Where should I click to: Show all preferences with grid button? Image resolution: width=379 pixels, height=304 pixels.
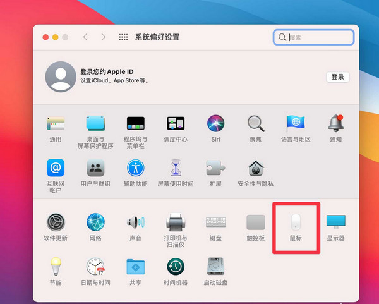click(x=123, y=37)
